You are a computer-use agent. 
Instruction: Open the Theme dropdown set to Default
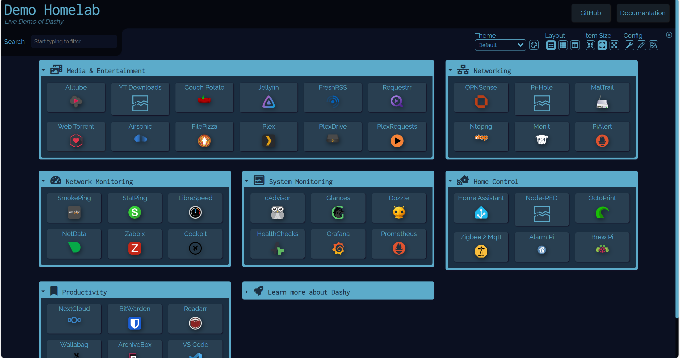pos(500,45)
